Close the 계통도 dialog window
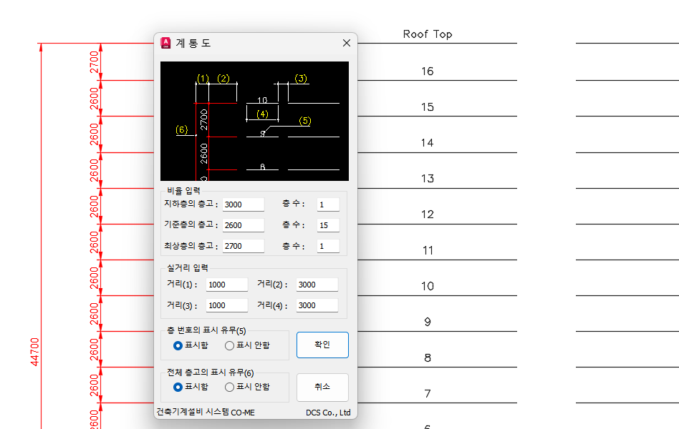This screenshot has width=679, height=429. tap(347, 43)
